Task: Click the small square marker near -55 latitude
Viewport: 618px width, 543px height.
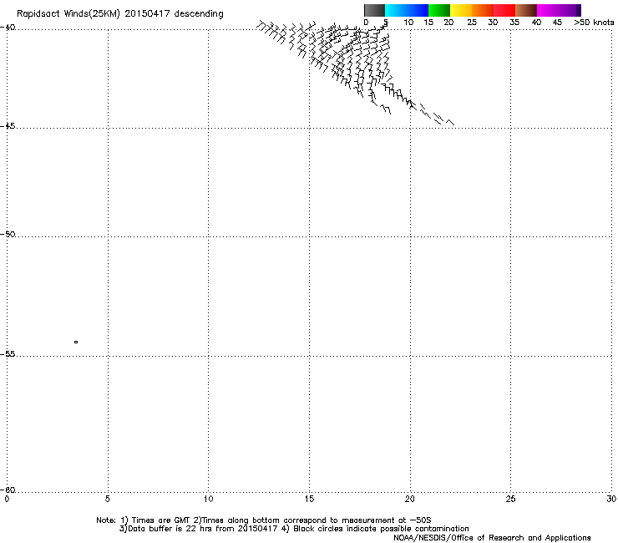Action: point(76,342)
